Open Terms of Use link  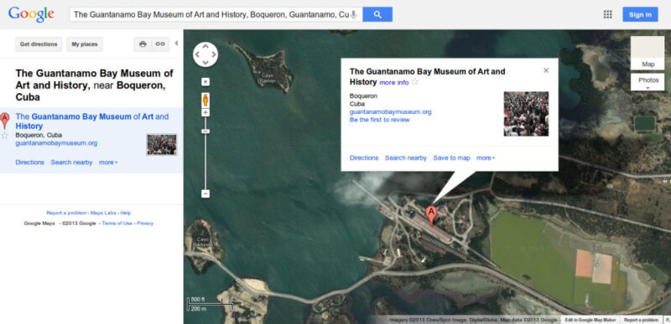tap(117, 224)
